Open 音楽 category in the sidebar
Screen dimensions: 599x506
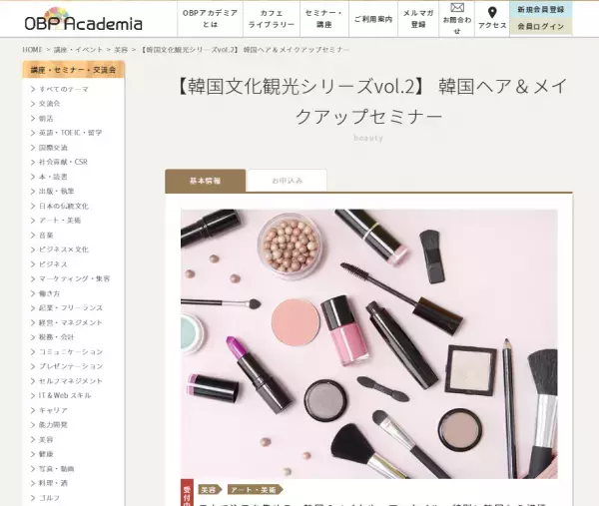click(46, 235)
